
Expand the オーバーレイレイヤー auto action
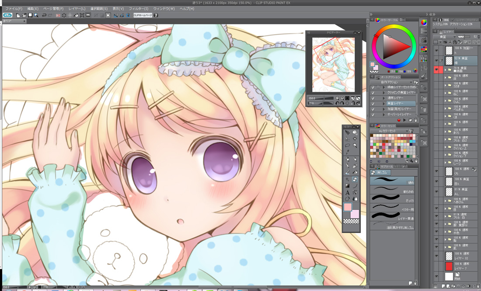(383, 114)
